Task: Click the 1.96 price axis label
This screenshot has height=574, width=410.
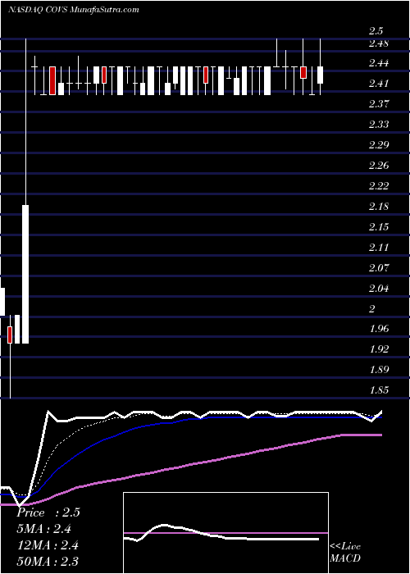Action: tap(379, 329)
